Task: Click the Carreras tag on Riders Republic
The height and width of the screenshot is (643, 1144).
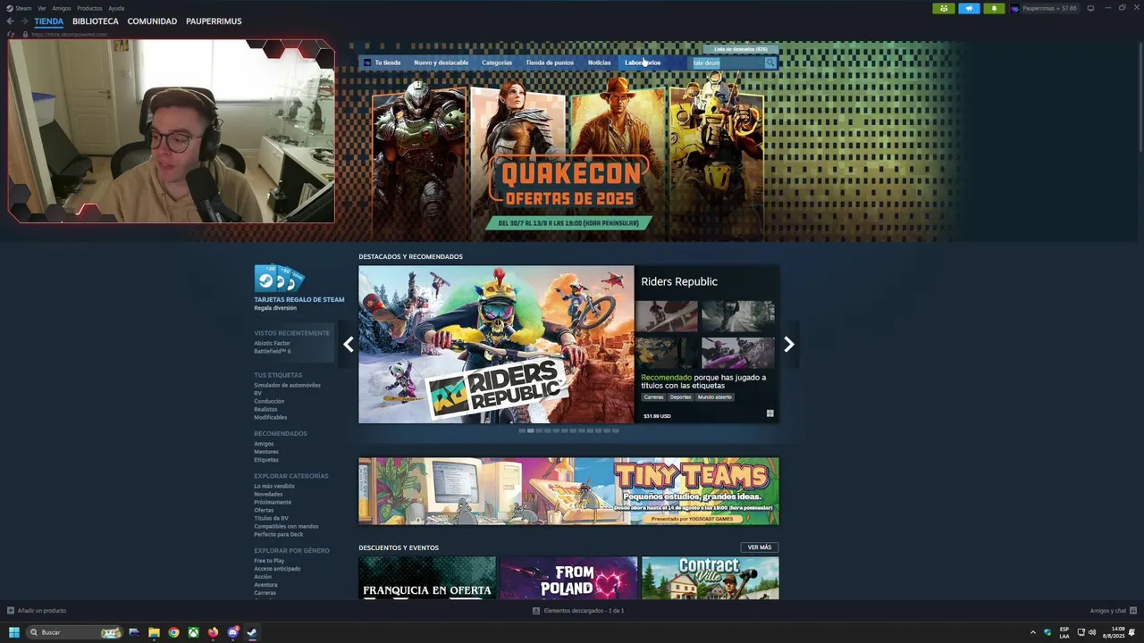Action: (653, 397)
